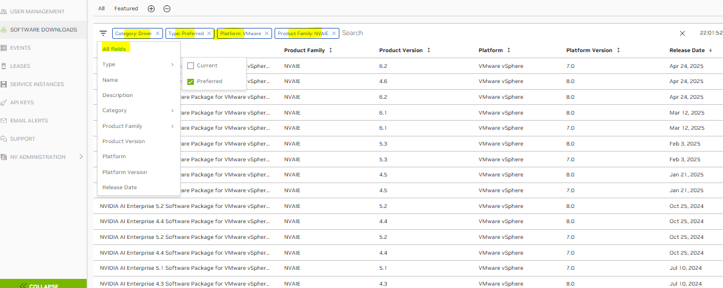
Task: Click the Software Downloads sidebar icon
Action: [x=4, y=30]
